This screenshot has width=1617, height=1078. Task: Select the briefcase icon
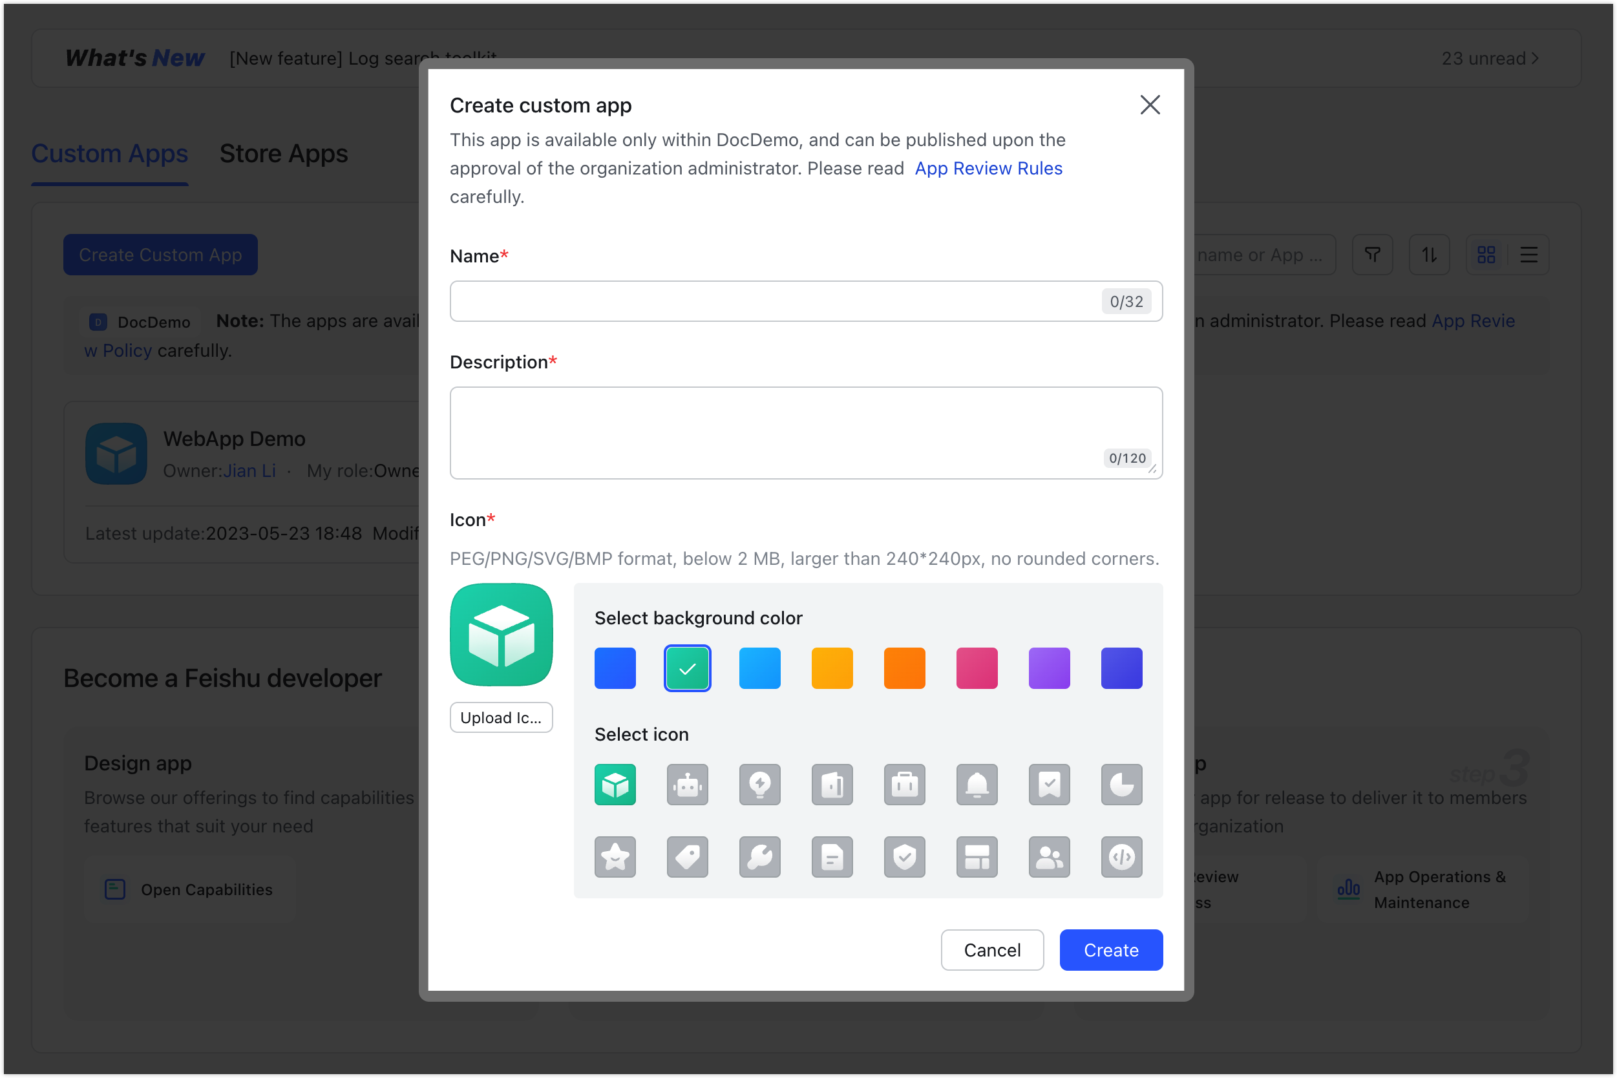[x=904, y=785]
